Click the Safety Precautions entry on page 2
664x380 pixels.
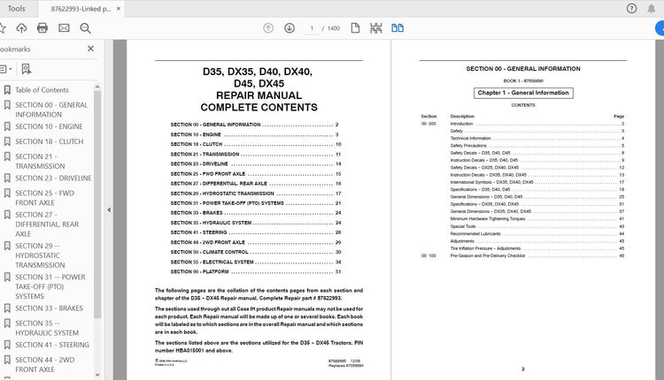coord(537,146)
